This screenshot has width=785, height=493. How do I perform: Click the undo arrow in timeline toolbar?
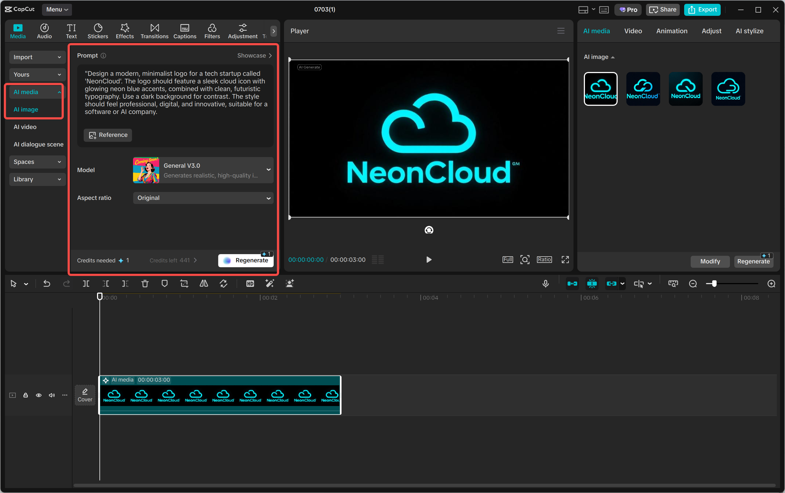click(x=47, y=284)
